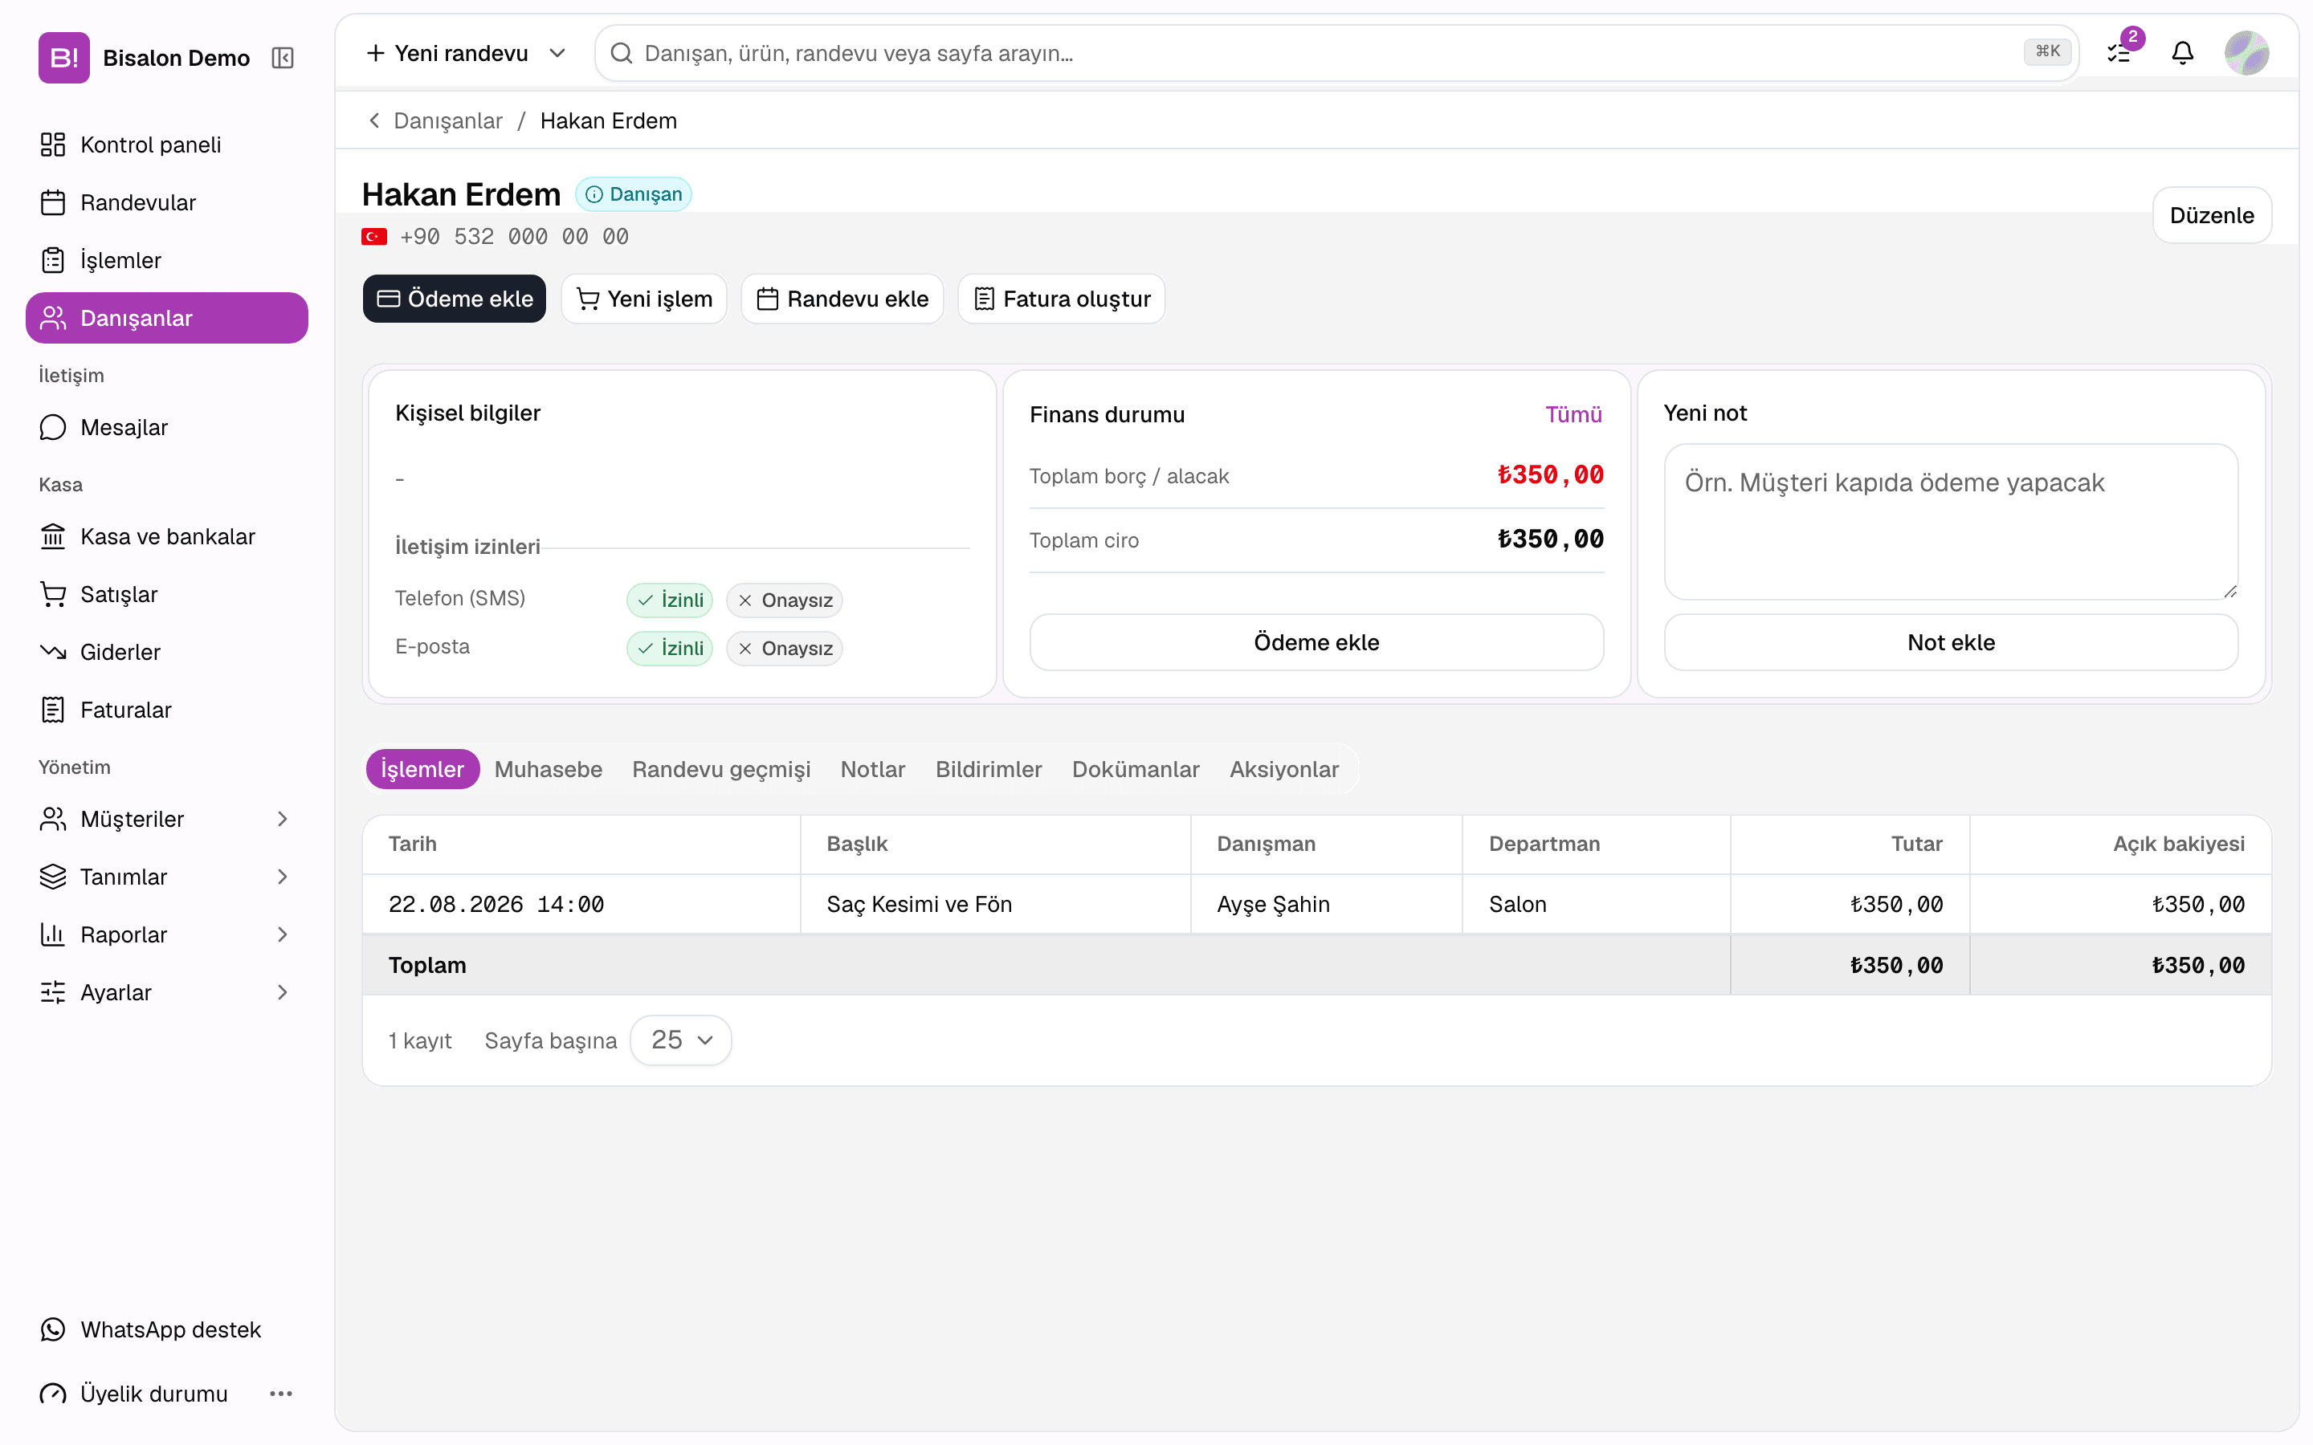Switch to the Randevu geçmişi tab
The height and width of the screenshot is (1445, 2313).
pyautogui.click(x=722, y=769)
